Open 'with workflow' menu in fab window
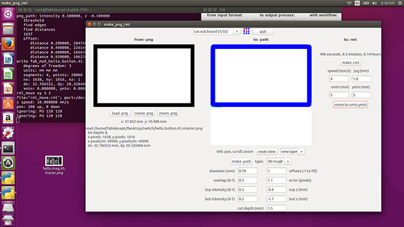This screenshot has width=404, height=227. coord(323,15)
